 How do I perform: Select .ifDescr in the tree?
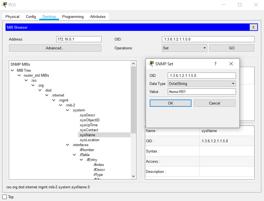click(99, 170)
